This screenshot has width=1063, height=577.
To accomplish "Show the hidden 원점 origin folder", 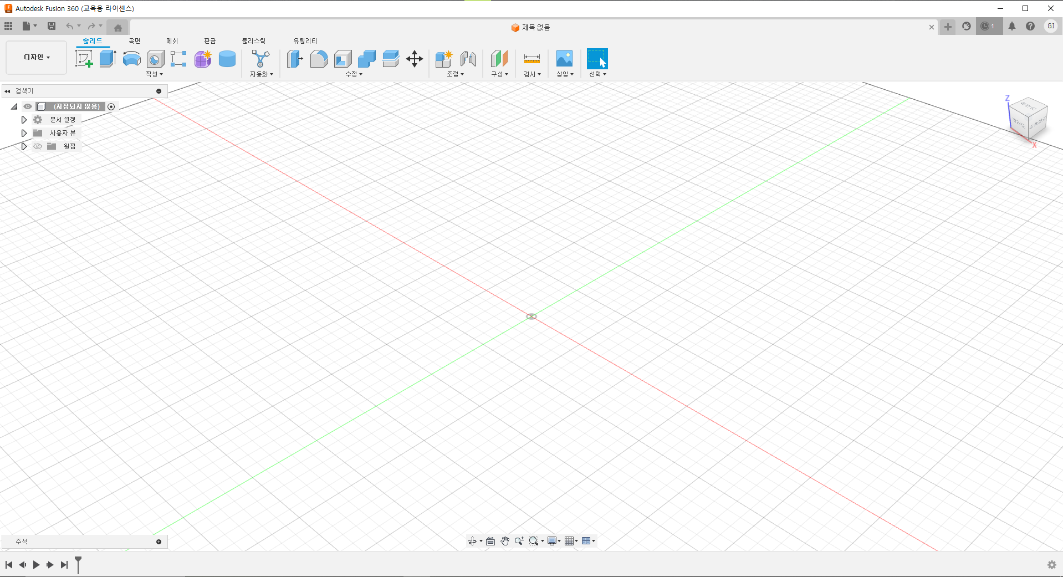I will coord(38,146).
